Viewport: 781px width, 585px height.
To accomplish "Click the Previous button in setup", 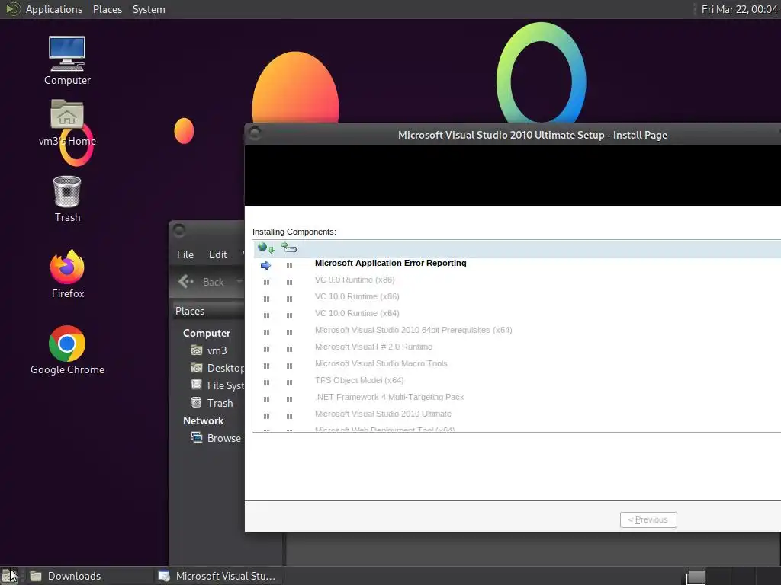I will tap(648, 519).
